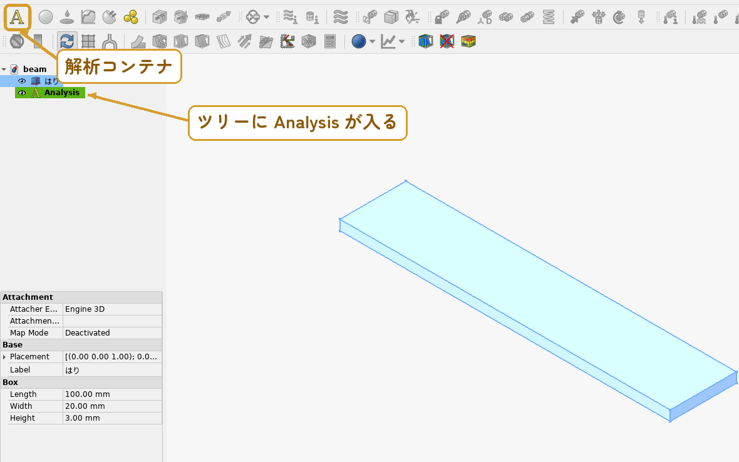Add initial pressure condition (cylinder with i)
The image size is (739, 462).
(312, 18)
